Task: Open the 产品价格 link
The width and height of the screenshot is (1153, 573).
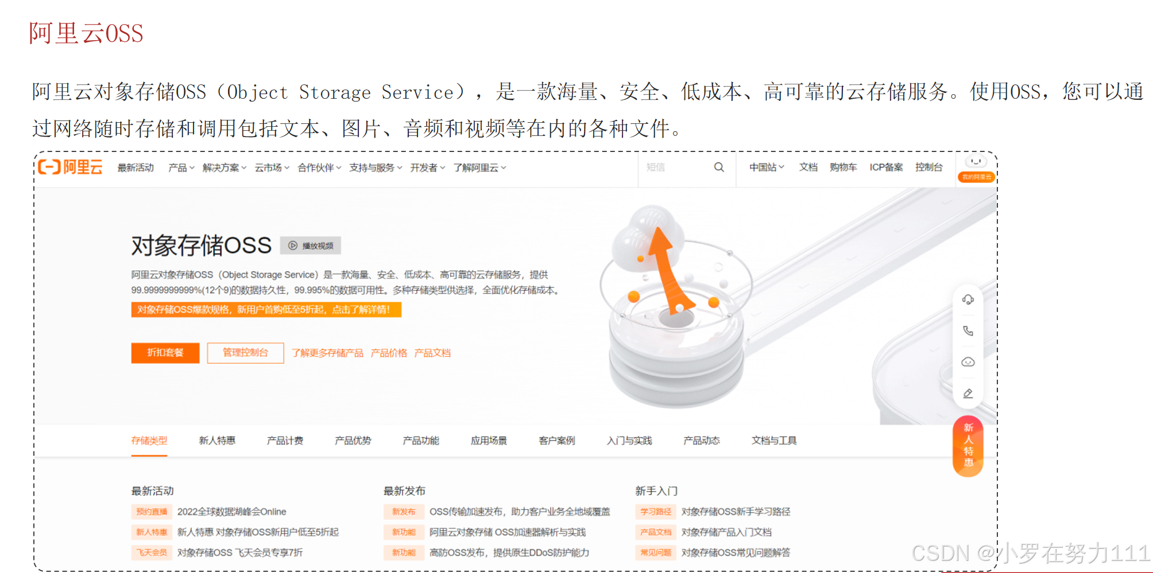Action: click(389, 353)
